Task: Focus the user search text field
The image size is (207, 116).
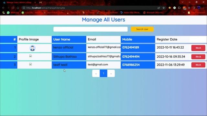Action: (91, 29)
